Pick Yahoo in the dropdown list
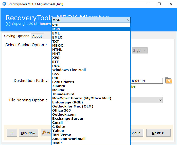 coord(91,131)
